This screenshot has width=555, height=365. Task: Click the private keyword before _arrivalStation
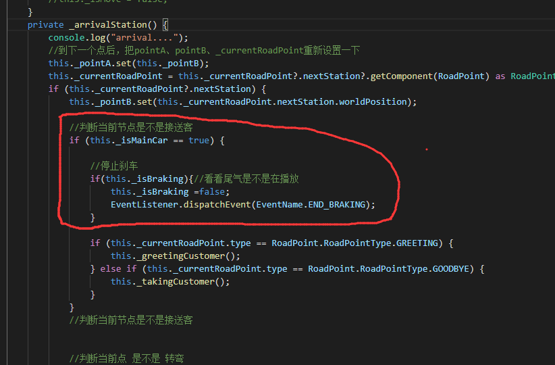(x=46, y=25)
